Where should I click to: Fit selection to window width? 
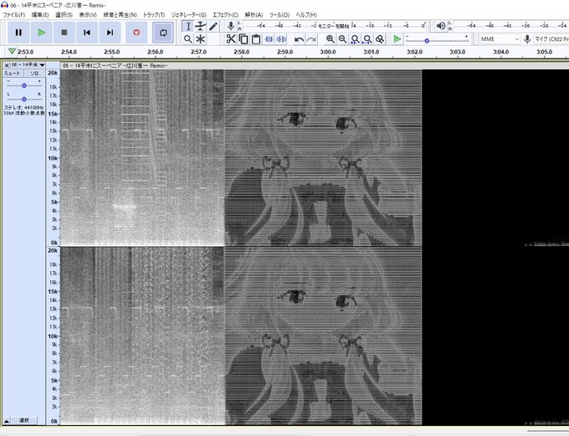click(355, 38)
